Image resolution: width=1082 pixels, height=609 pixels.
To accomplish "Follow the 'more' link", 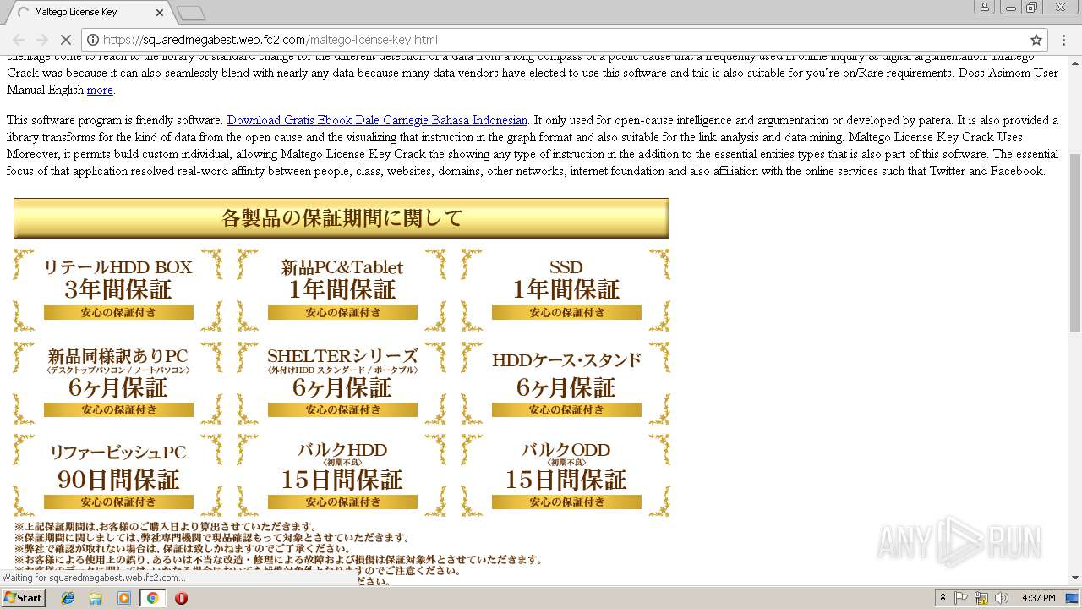I will (100, 90).
